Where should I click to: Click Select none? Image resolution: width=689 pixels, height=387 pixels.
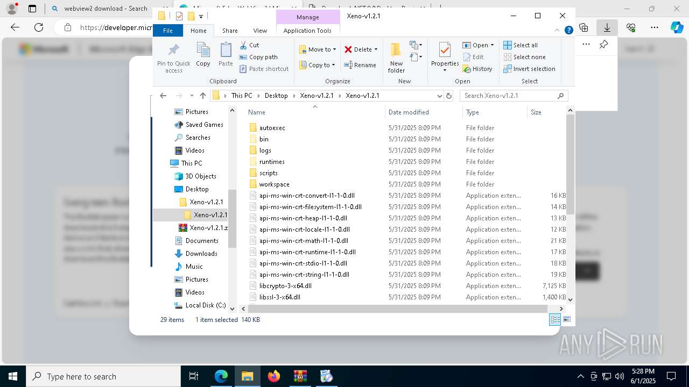[x=524, y=57]
